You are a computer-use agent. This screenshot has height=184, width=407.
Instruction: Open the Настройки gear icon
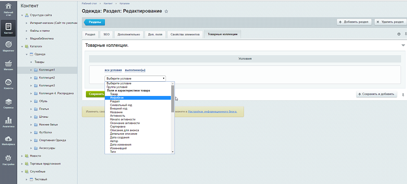click(8, 159)
